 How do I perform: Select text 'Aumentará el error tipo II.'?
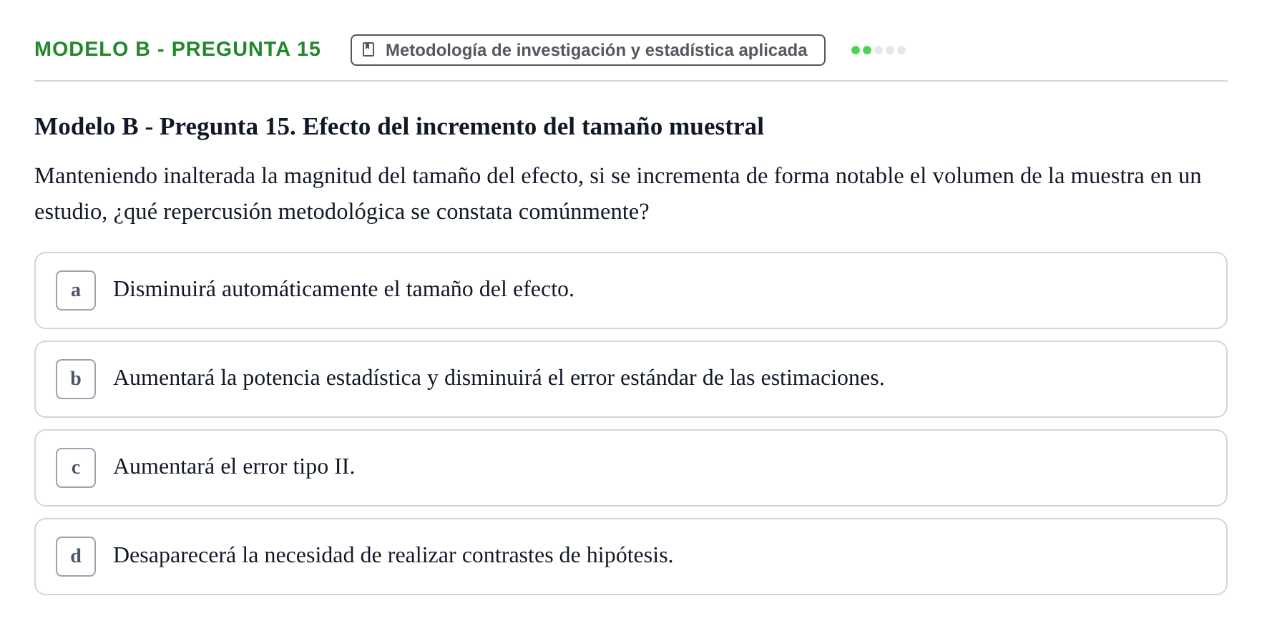click(234, 466)
